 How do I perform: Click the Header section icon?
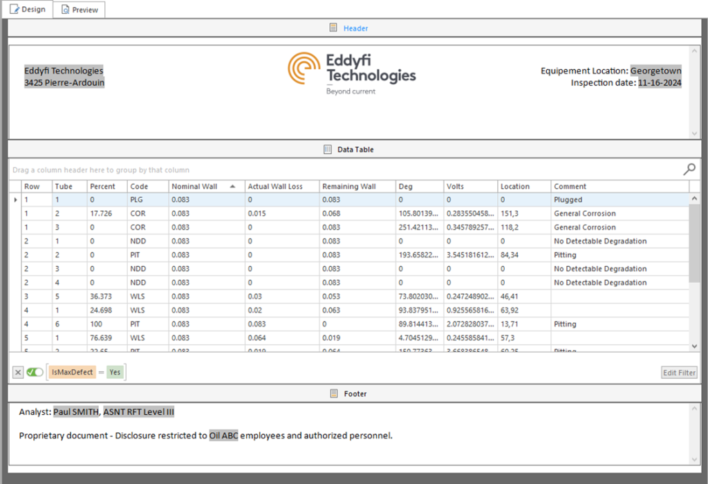click(x=333, y=28)
